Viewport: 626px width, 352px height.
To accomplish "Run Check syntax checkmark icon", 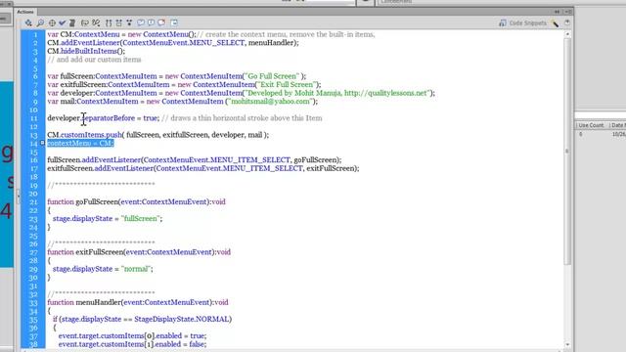I will pyautogui.click(x=63, y=23).
